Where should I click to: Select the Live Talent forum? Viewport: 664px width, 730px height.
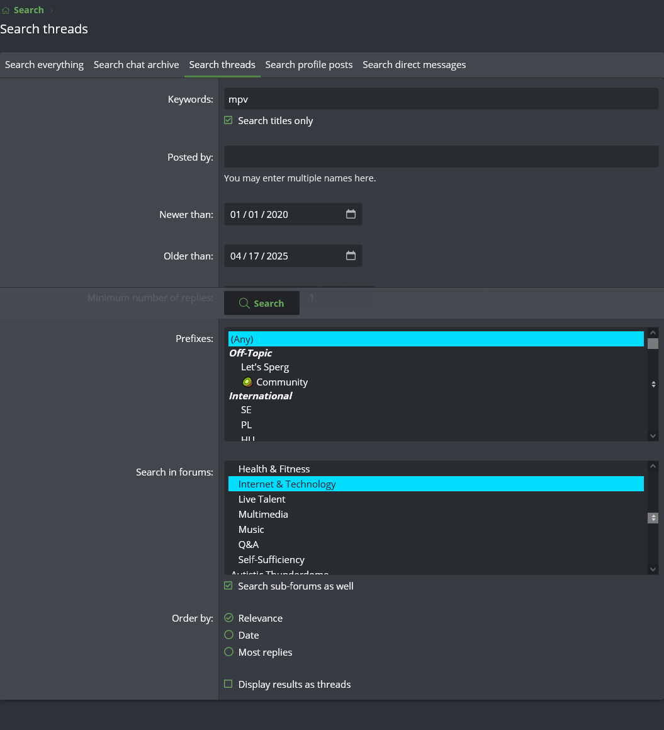(x=436, y=499)
